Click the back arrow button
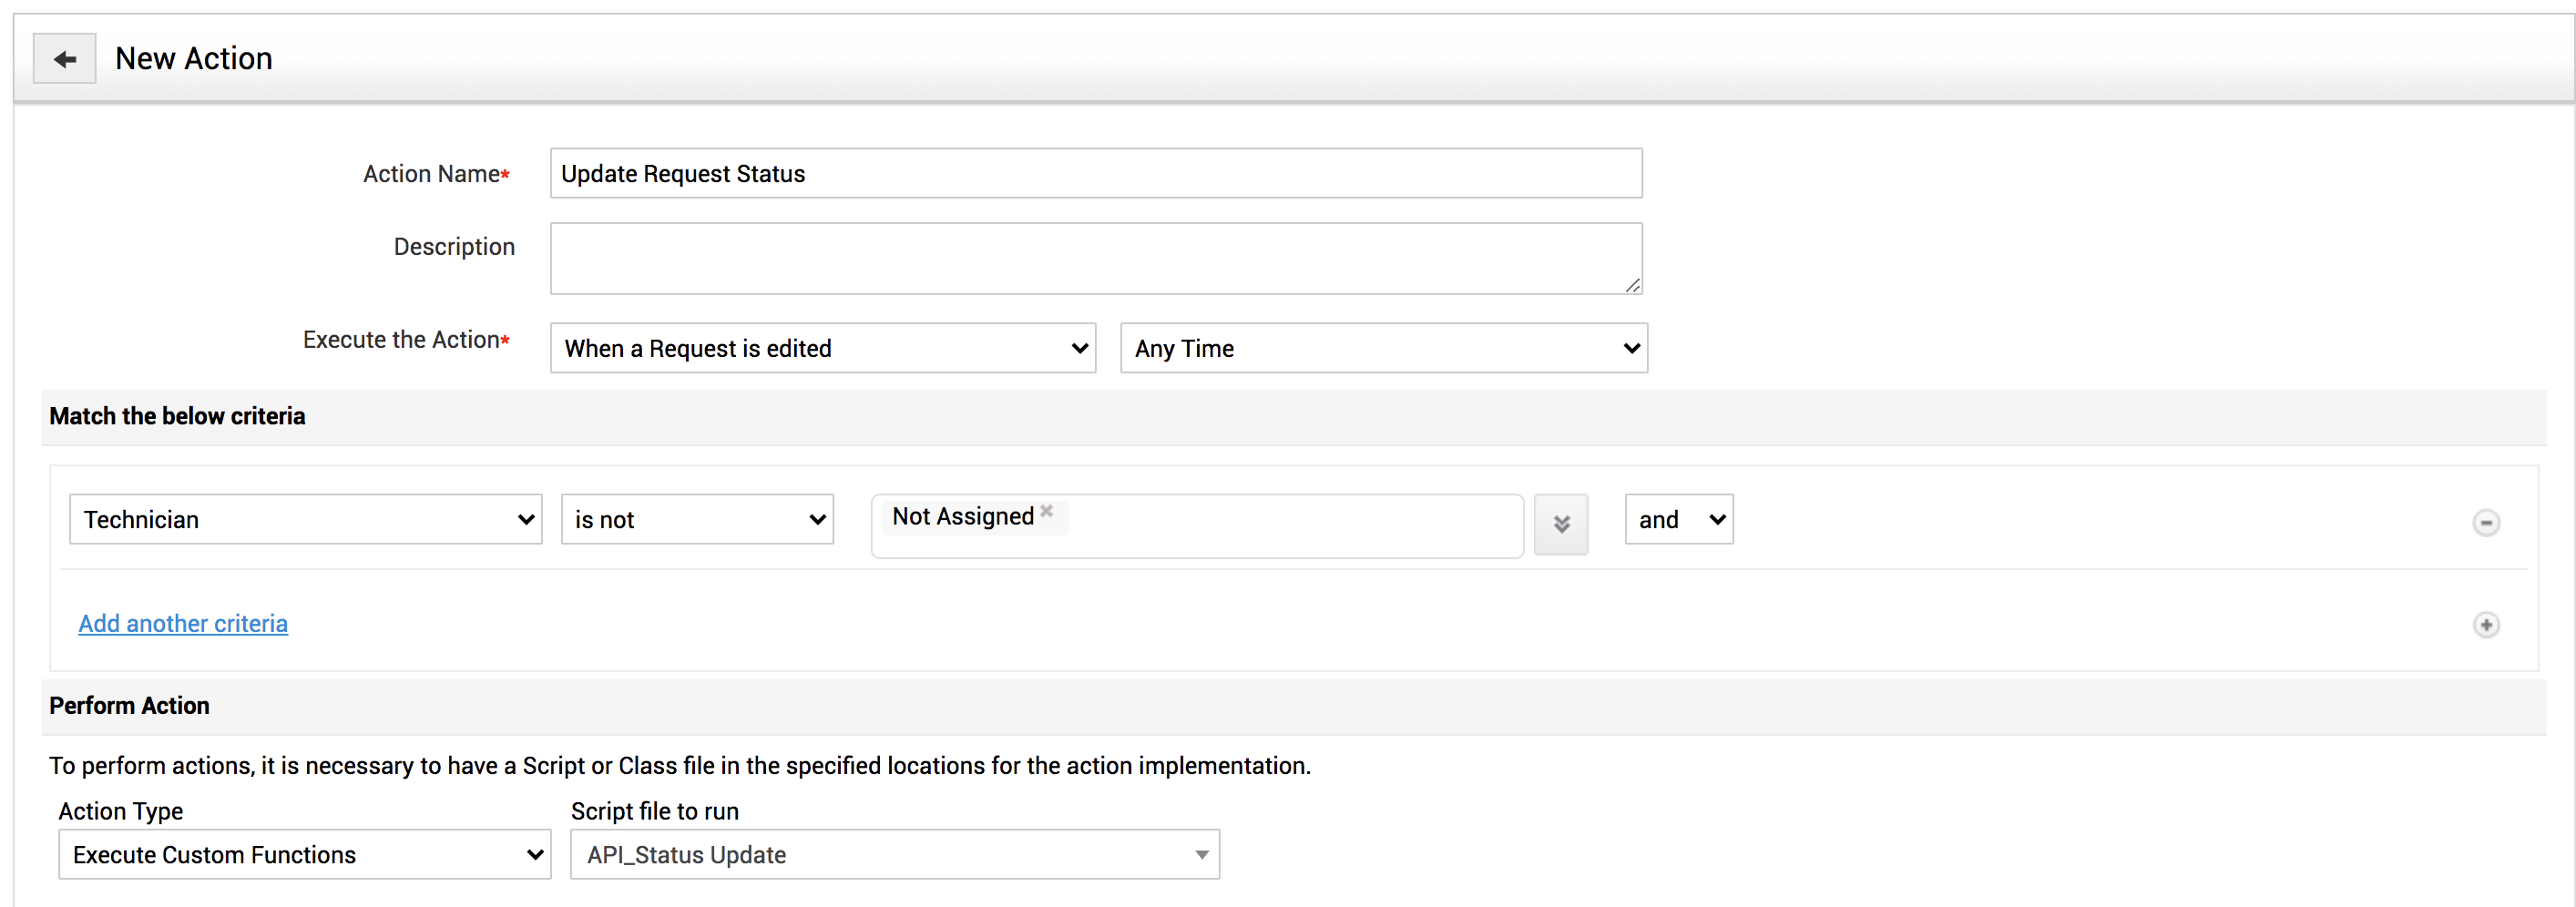 pyautogui.click(x=64, y=59)
